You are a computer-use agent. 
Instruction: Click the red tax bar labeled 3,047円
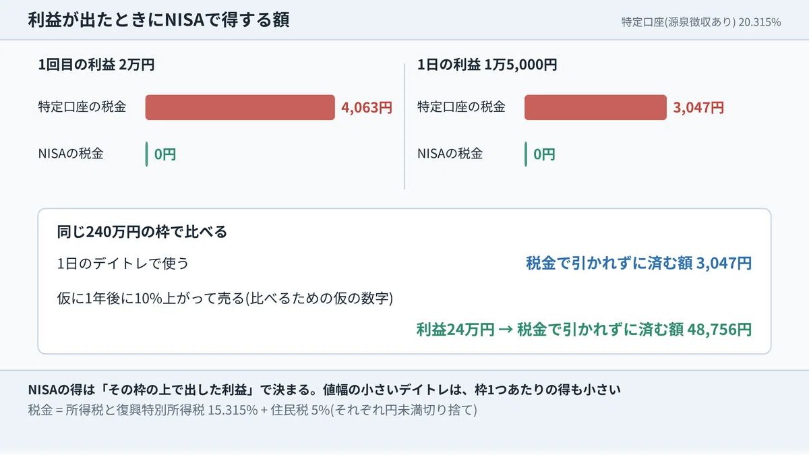(x=595, y=107)
